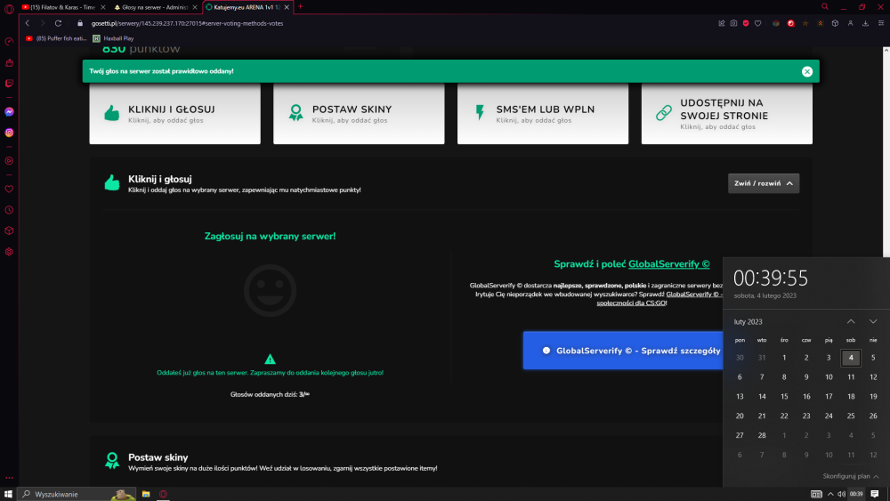Click the Wyszukiwanie taskbar search box
890x501 pixels.
pos(77,494)
